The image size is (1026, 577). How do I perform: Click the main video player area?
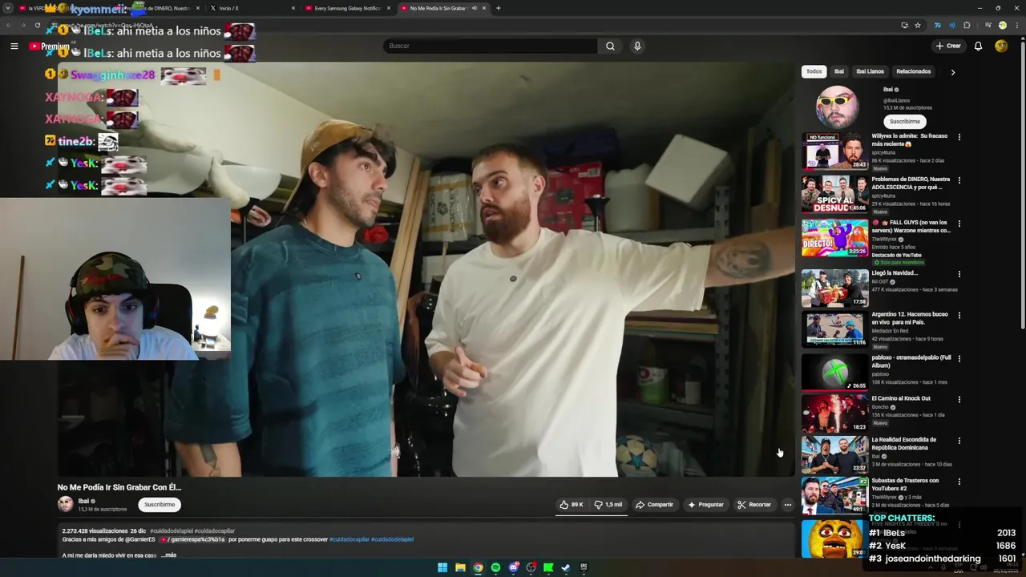[426, 269]
